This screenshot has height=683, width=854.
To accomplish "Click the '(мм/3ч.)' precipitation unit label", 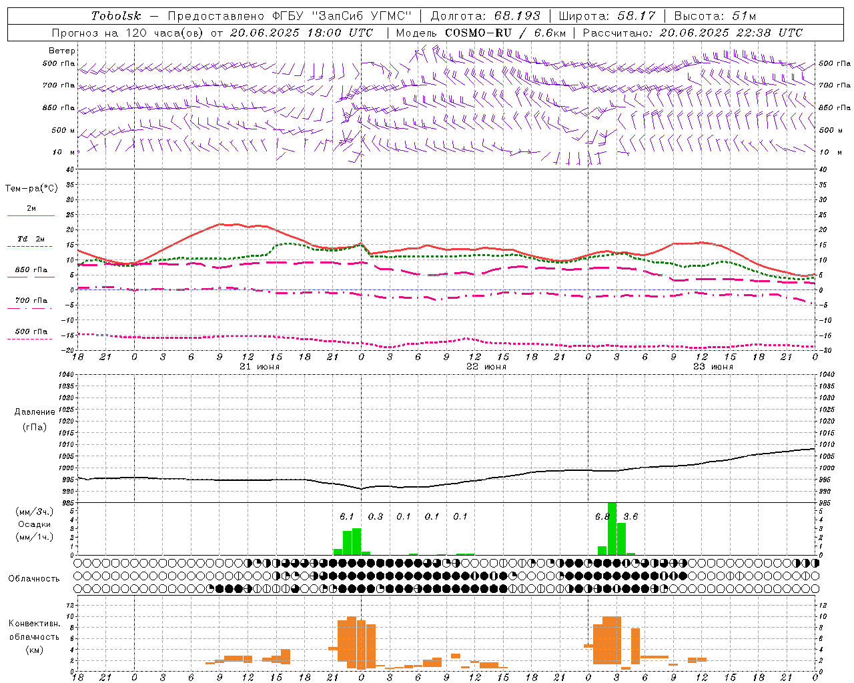I will (x=35, y=512).
